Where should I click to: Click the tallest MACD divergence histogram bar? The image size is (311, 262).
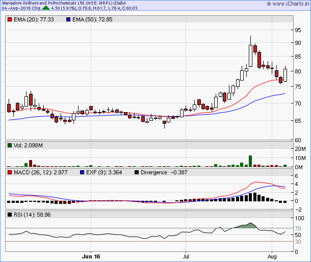(255, 197)
